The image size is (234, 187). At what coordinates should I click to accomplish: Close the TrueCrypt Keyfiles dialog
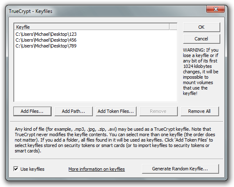tap(215, 9)
